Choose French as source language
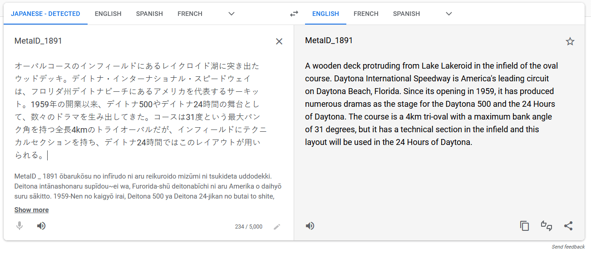Screen dimensions: 591x254 click(x=190, y=14)
